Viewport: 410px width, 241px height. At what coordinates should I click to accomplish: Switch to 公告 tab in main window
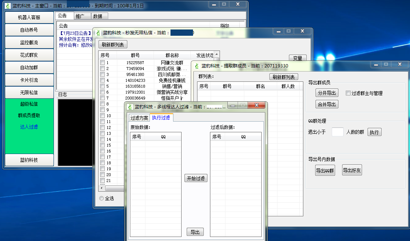click(64, 16)
